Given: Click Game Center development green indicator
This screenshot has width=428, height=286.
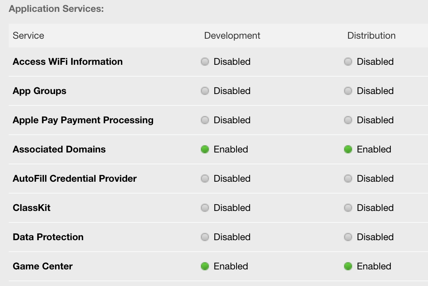Looking at the screenshot, I should coord(205,266).
